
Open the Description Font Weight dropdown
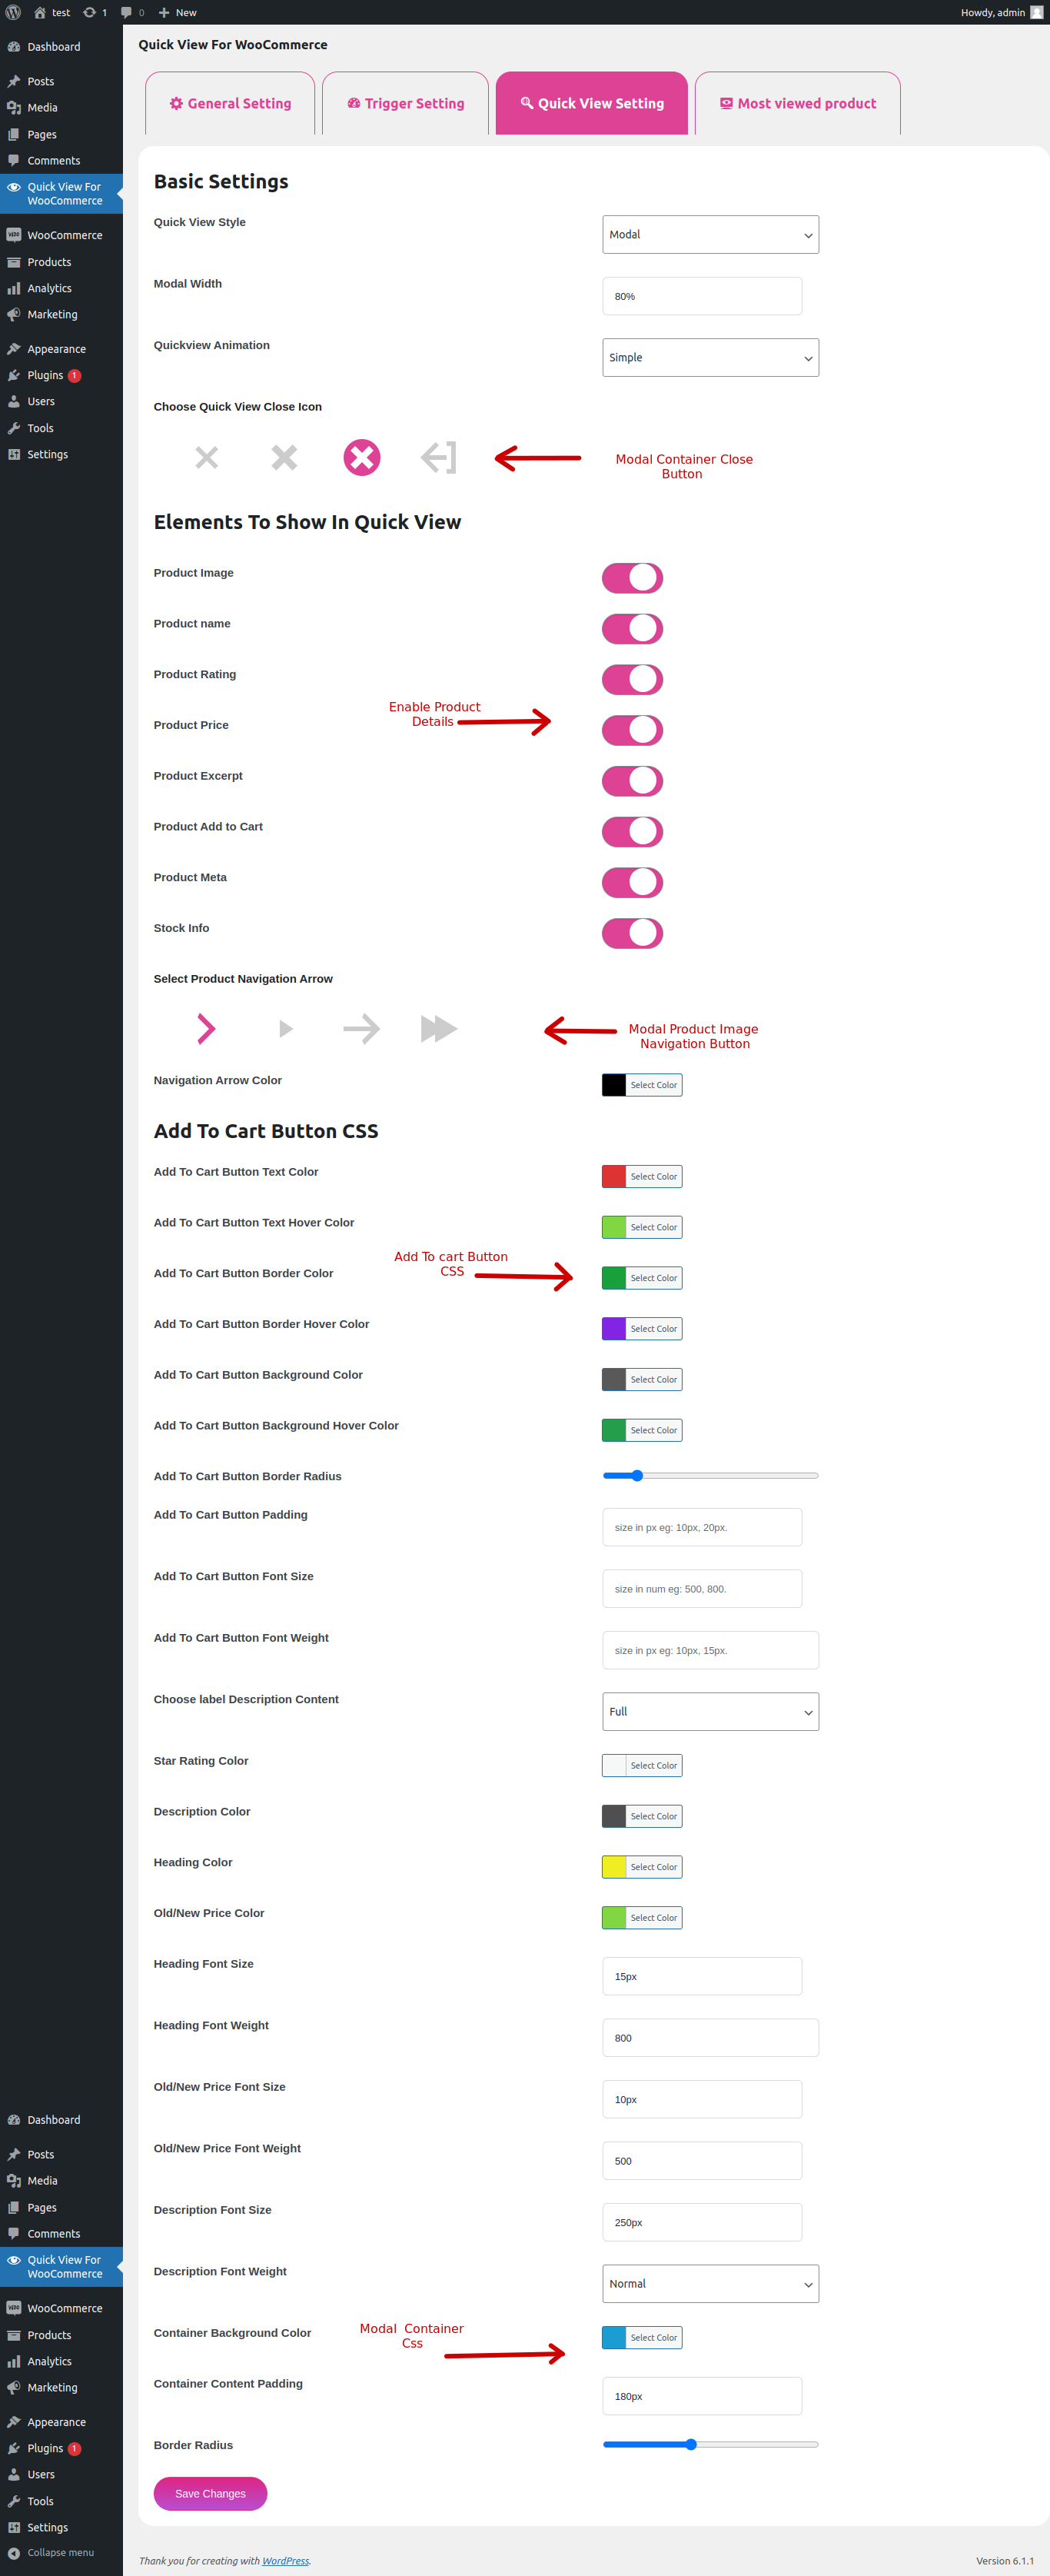click(710, 2284)
